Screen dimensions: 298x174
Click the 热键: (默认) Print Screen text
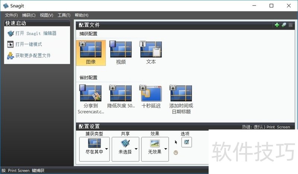(x=266, y=127)
